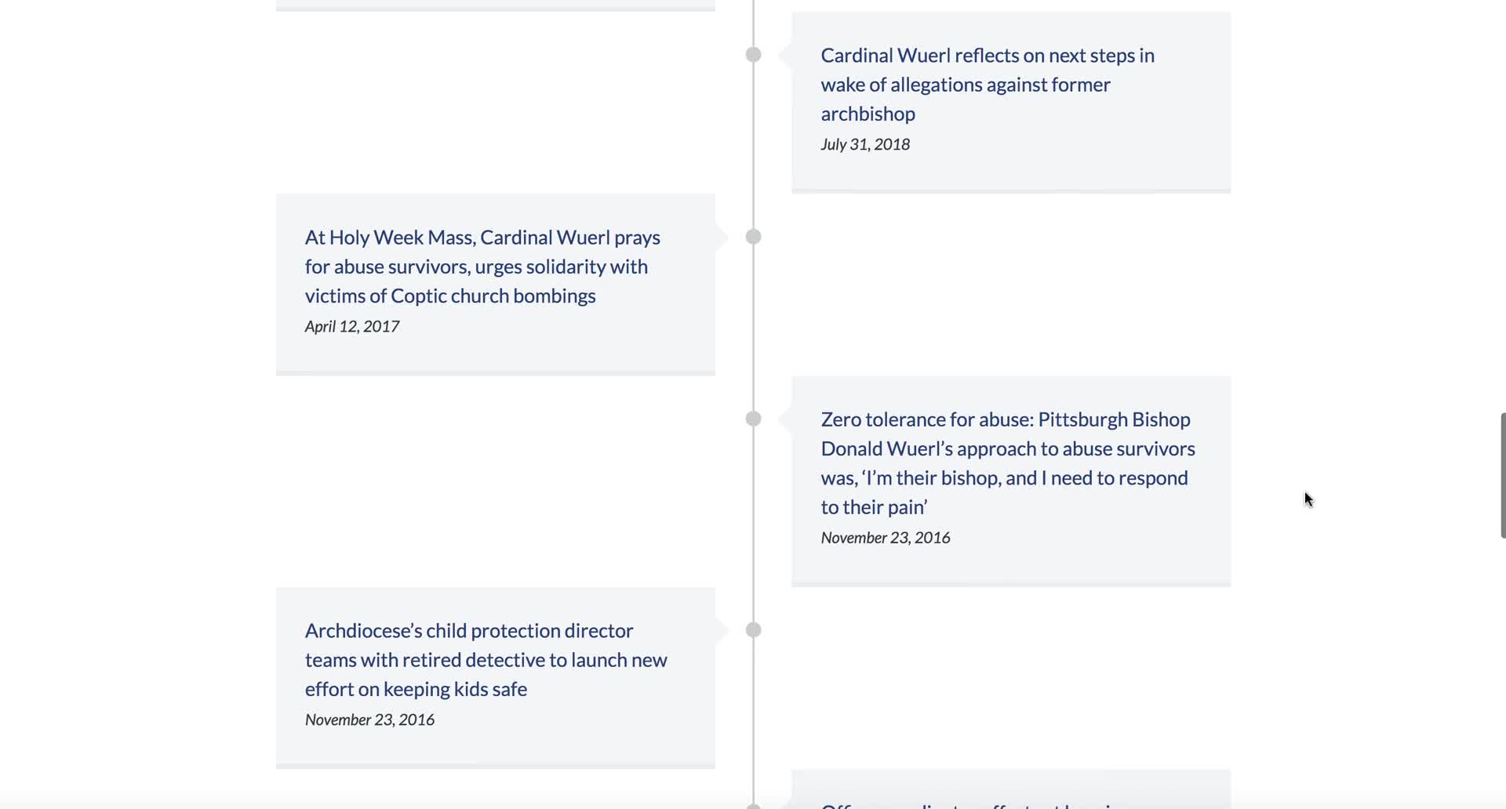
Task: Click the timeline dot for April 12, 2017
Action: click(753, 237)
